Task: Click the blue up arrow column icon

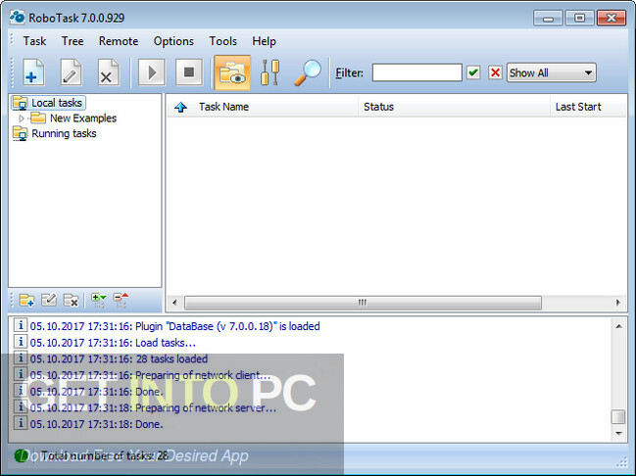Action: 180,107
